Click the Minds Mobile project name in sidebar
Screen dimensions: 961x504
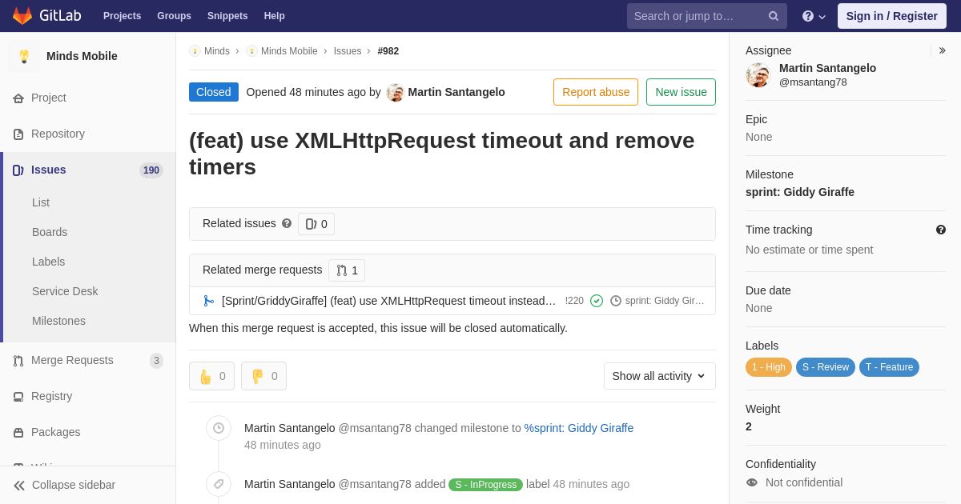point(82,56)
